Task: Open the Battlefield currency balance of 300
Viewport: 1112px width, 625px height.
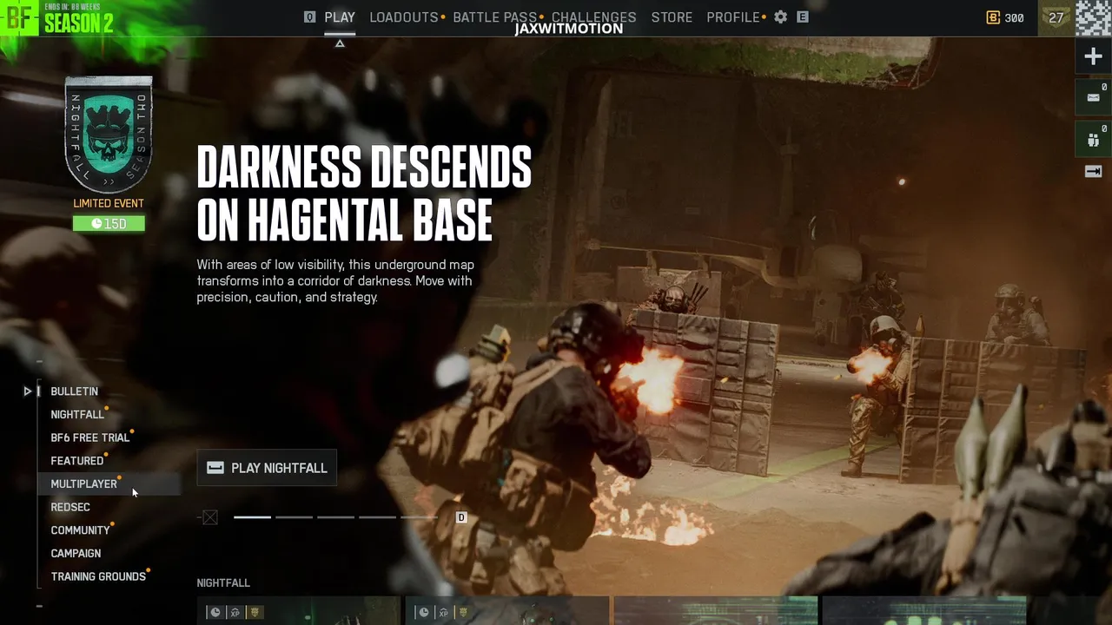Action: coord(1005,17)
